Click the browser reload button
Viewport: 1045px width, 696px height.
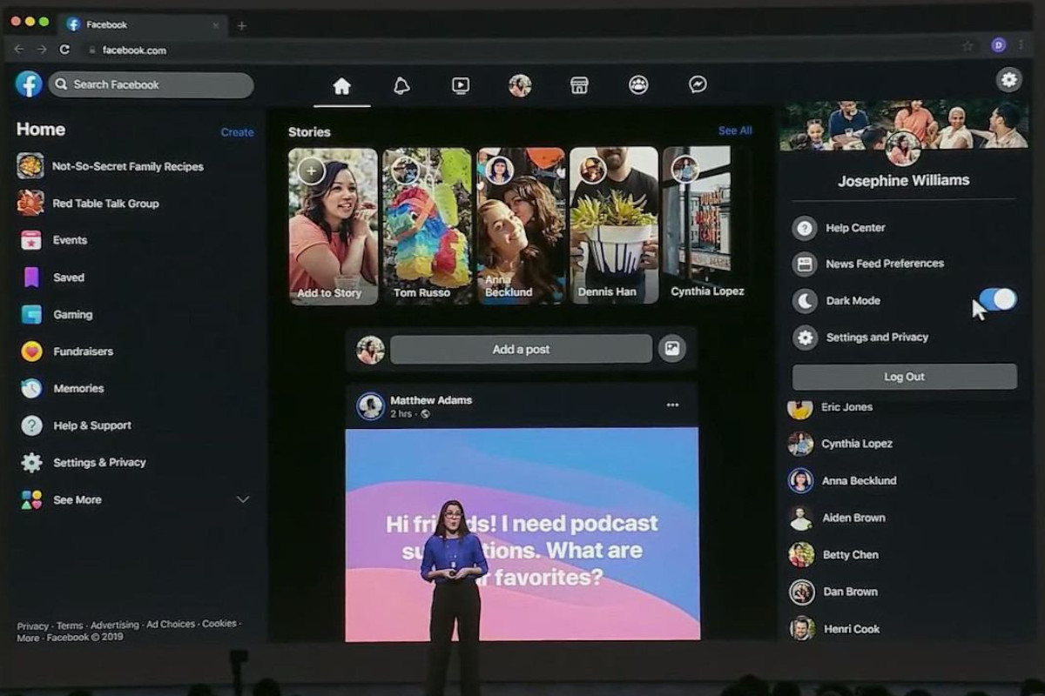tap(64, 50)
